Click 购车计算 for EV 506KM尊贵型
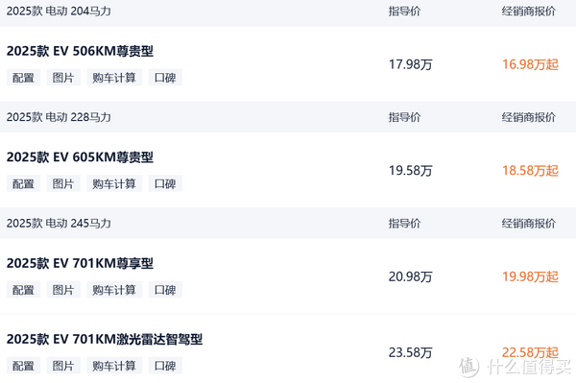The image size is (576, 383). tap(114, 78)
